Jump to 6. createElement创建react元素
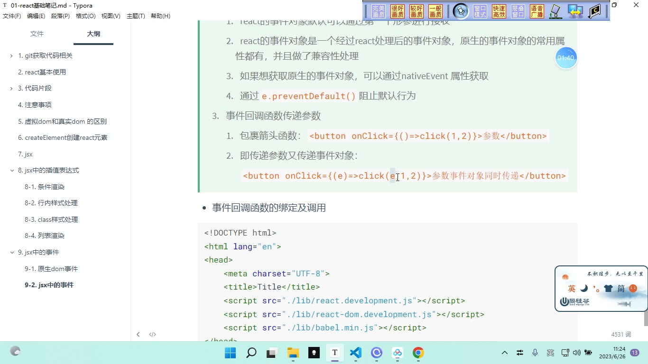The width and height of the screenshot is (648, 364). pyautogui.click(x=63, y=138)
